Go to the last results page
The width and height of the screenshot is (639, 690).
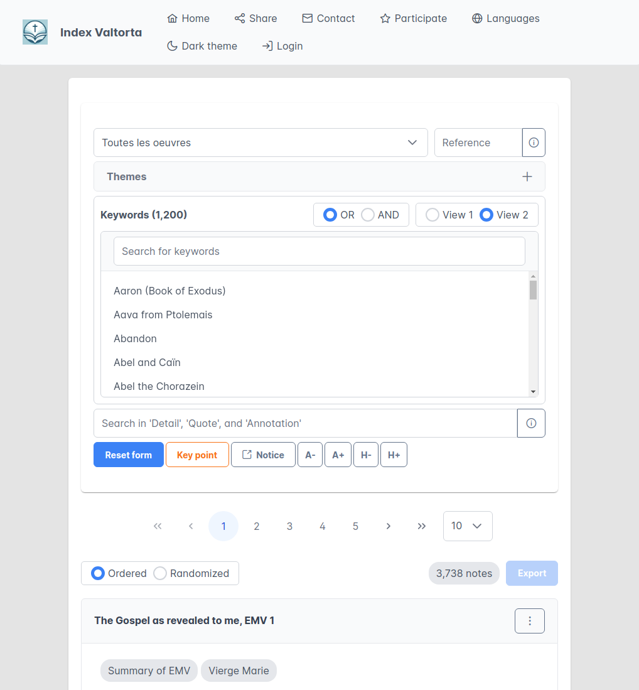[422, 526]
